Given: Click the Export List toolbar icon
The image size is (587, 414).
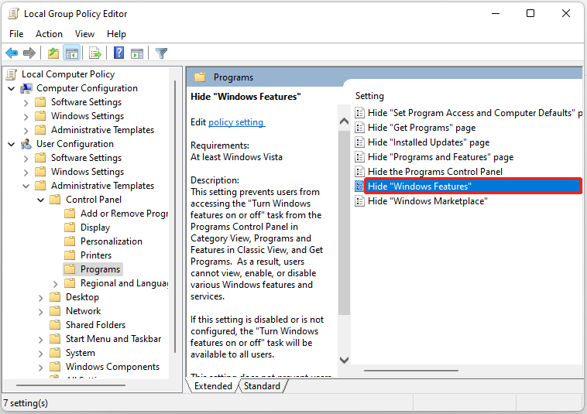Looking at the screenshot, I should click(95, 53).
